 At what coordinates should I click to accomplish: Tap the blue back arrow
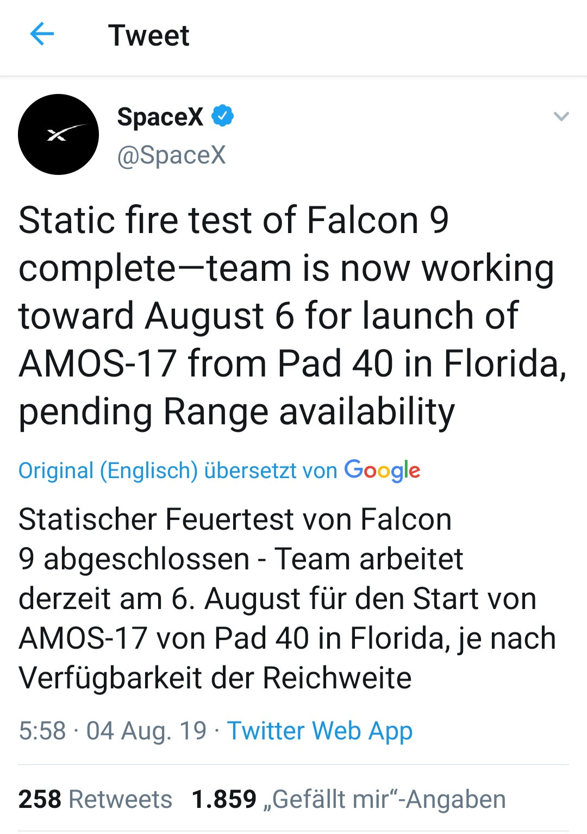42,35
